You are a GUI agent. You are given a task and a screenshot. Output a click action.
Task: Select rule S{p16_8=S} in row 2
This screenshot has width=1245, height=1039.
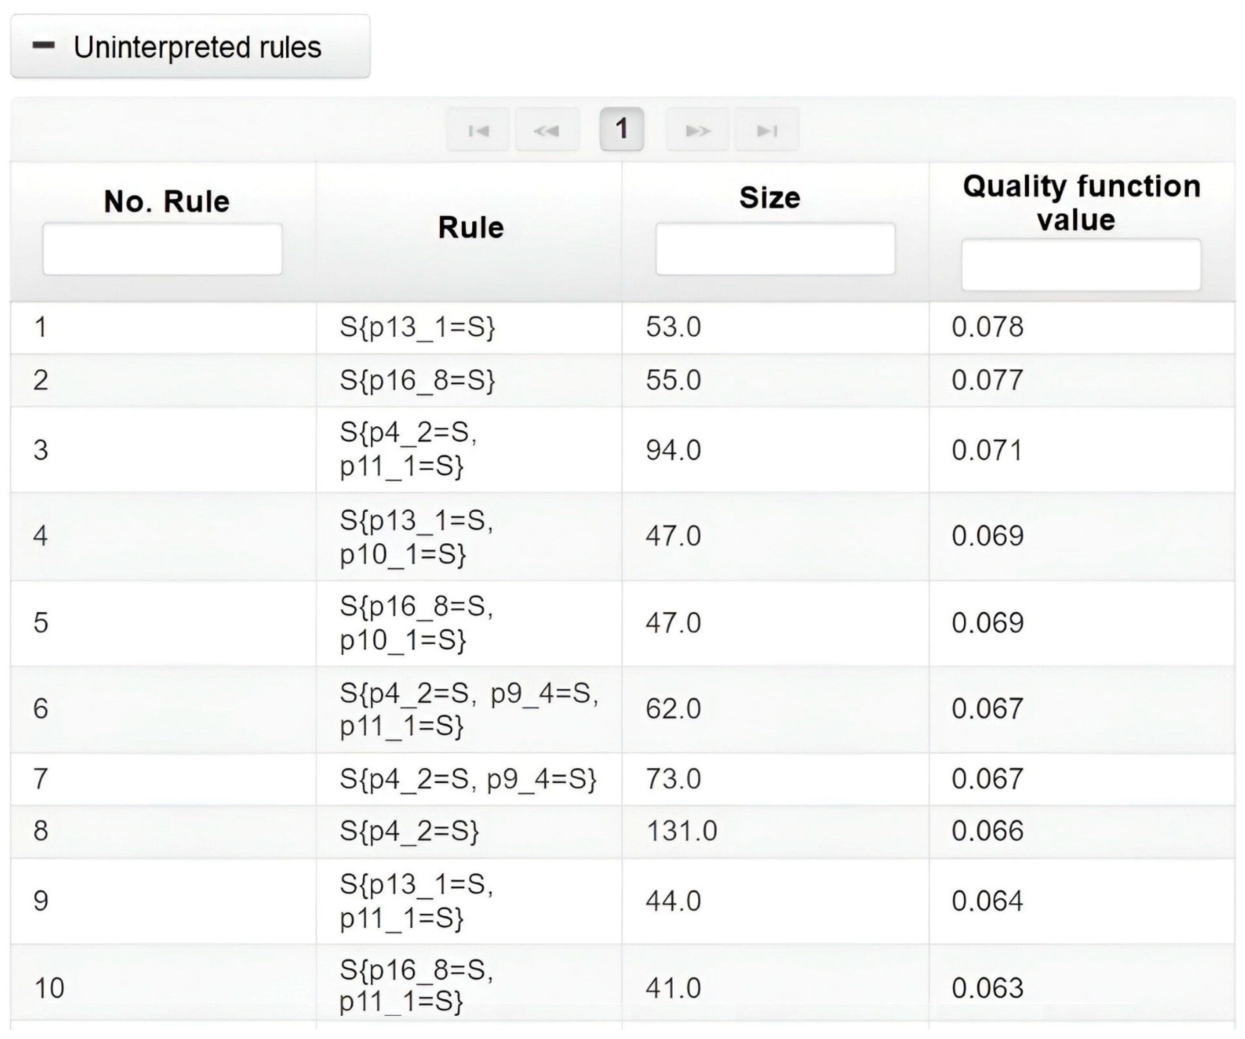coord(417,380)
